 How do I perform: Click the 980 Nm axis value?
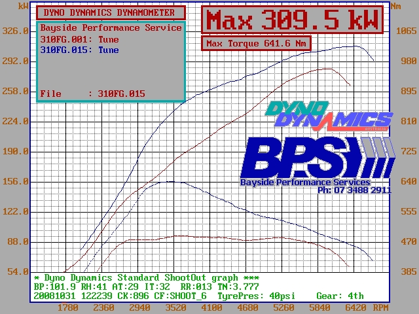coord(409,61)
